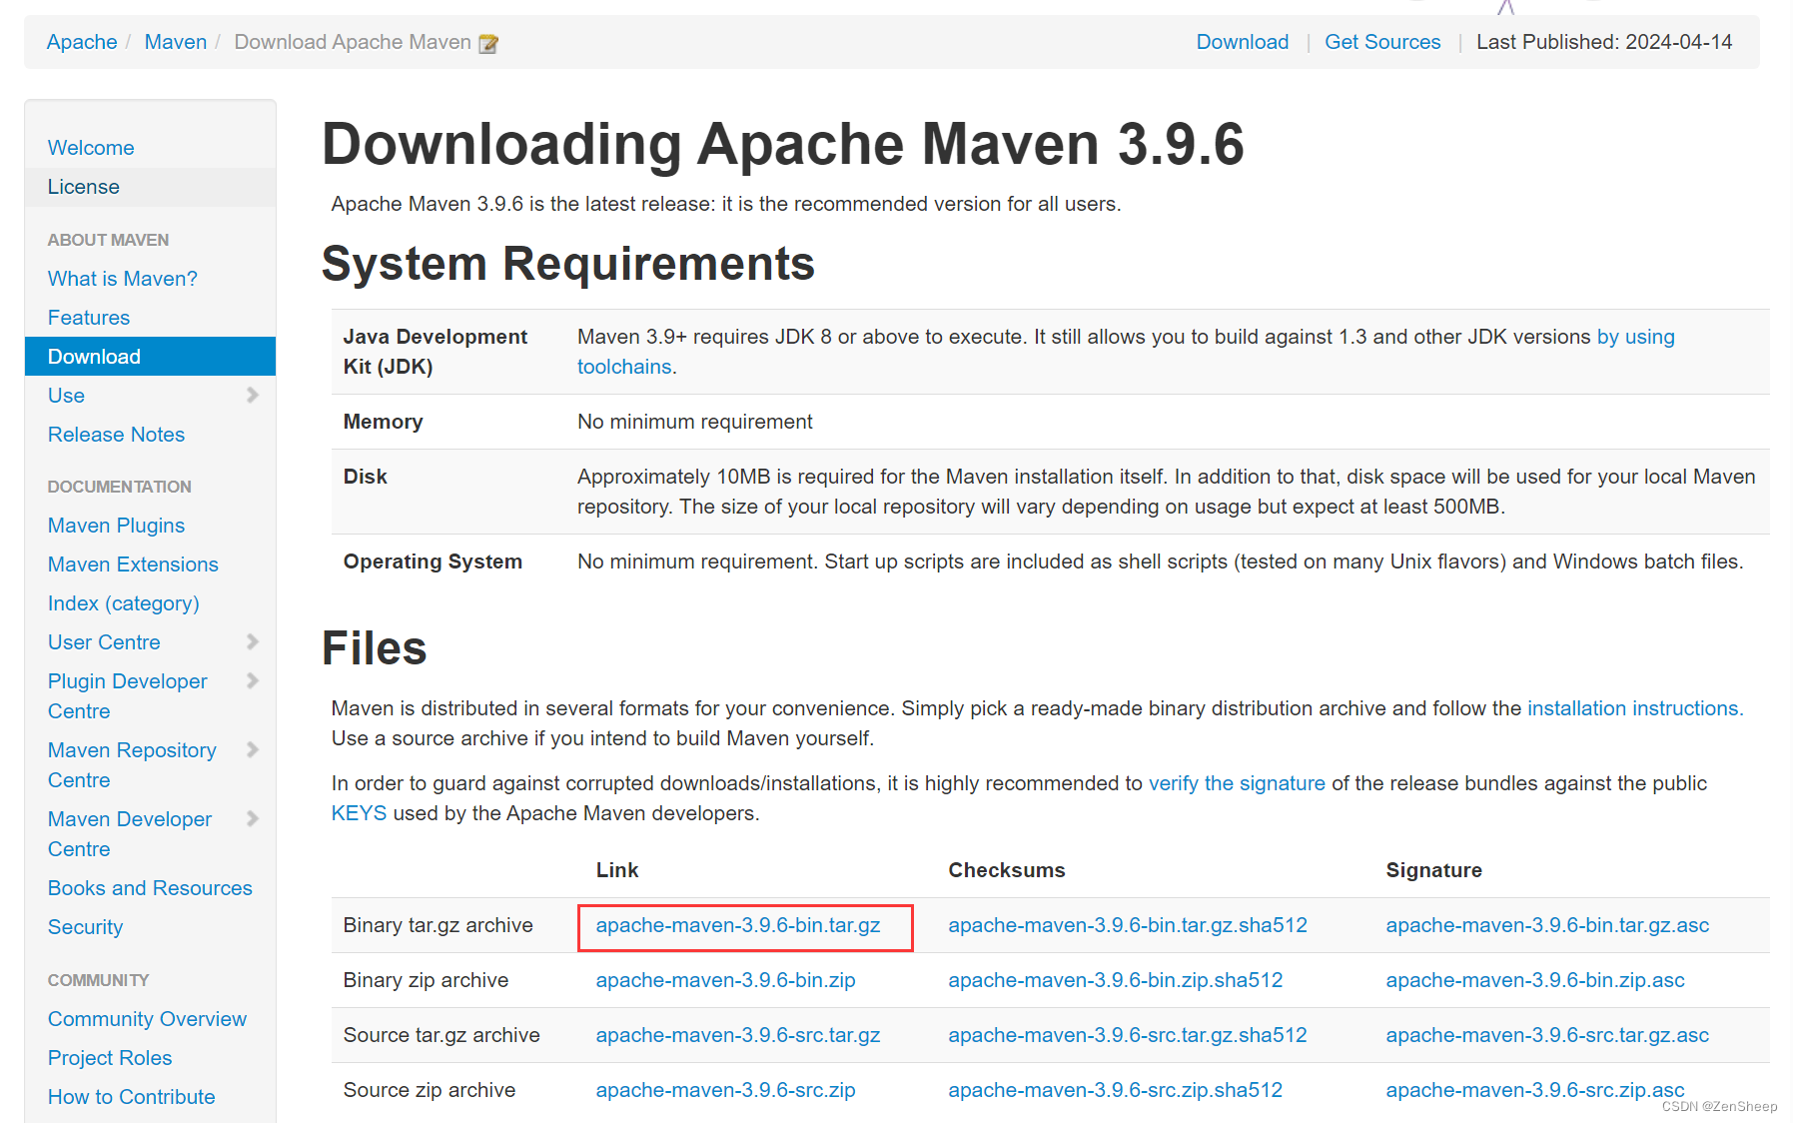Image resolution: width=1793 pixels, height=1123 pixels.
Task: Open apache-maven-3.9.6-src.zip.sha512 checksum
Action: [x=1116, y=1090]
